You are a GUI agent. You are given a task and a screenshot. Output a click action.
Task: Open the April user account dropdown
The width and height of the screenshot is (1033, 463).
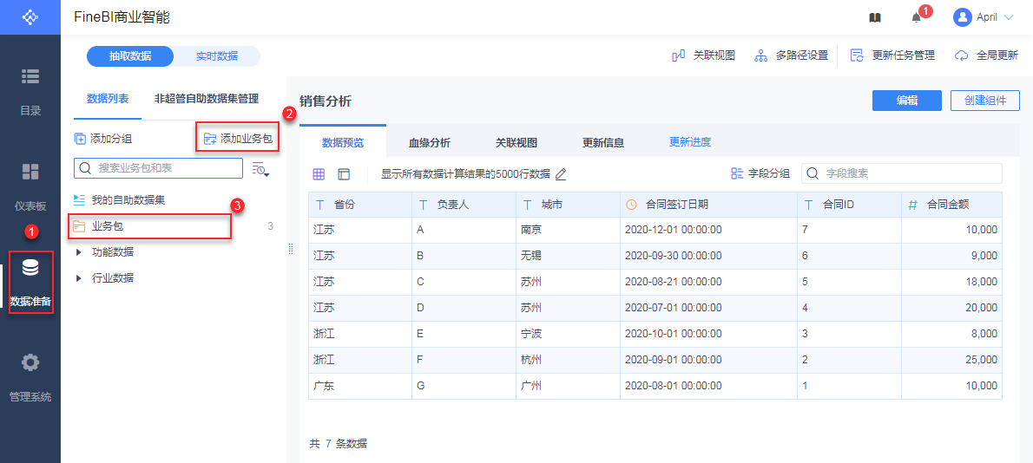984,17
